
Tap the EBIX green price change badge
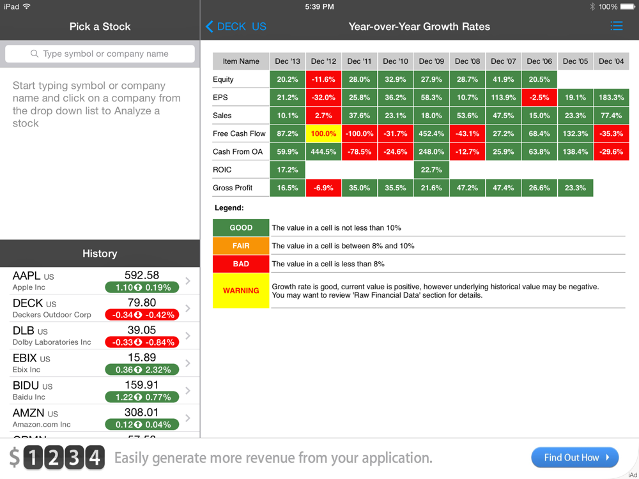[142, 369]
